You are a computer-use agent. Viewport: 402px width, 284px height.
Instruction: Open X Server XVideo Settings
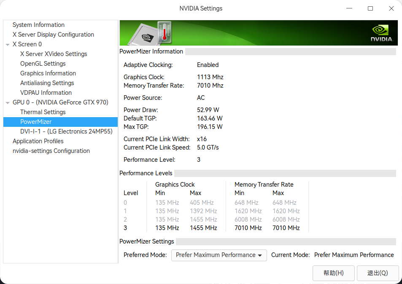tap(54, 54)
